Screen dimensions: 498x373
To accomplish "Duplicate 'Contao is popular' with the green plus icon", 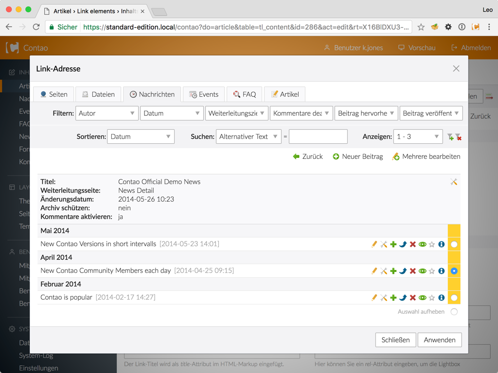I will pos(393,298).
